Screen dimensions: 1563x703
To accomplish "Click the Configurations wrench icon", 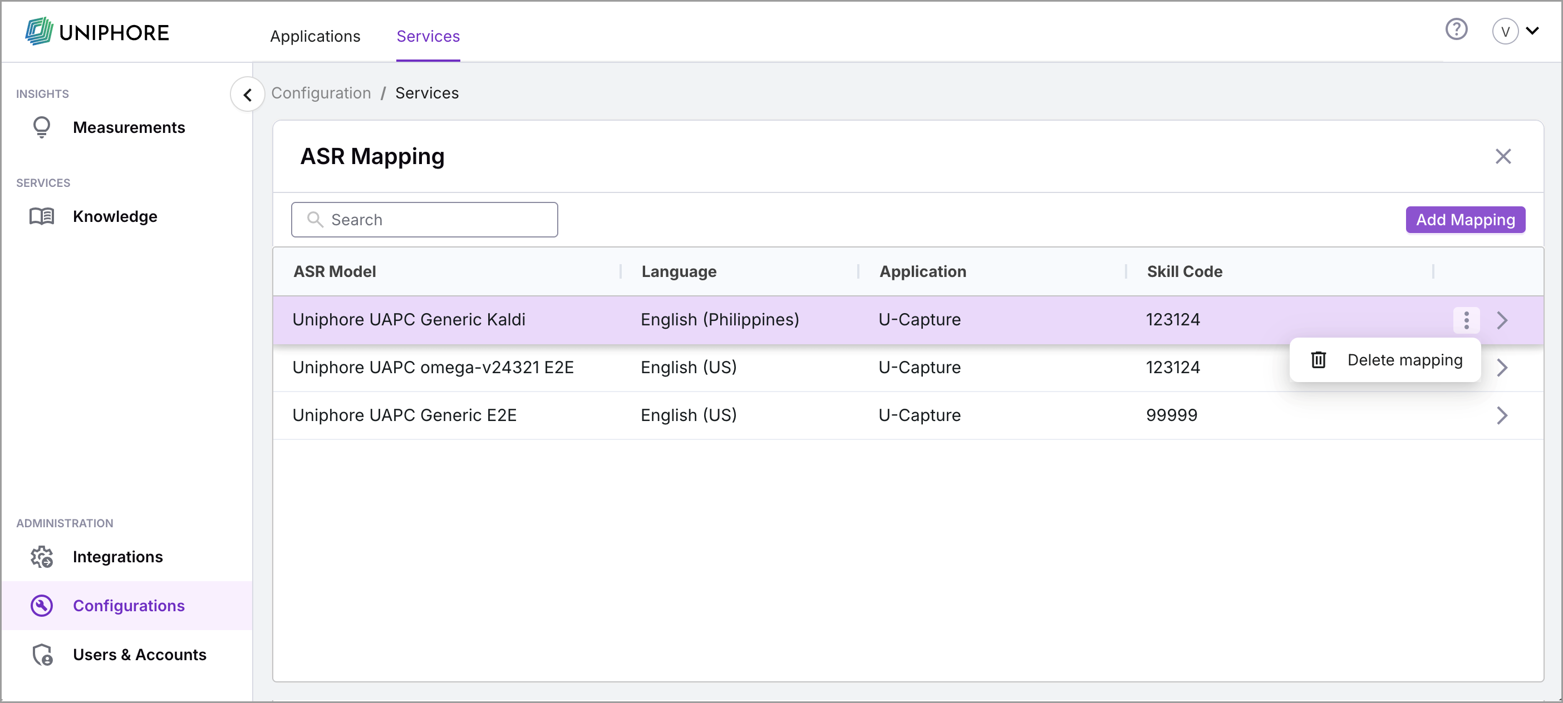I will coord(41,606).
